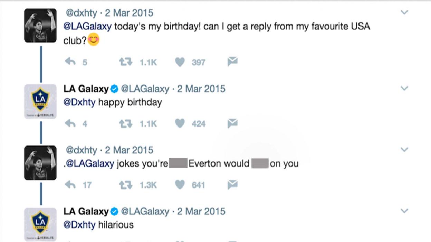This screenshot has width=431, height=242.
Task: Reply to LA Galaxy's happy birthday tweet
Action: 70,123
